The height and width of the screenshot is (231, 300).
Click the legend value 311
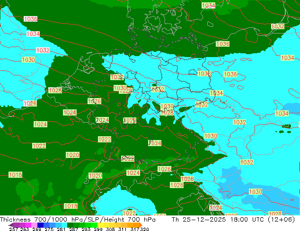point(123,229)
